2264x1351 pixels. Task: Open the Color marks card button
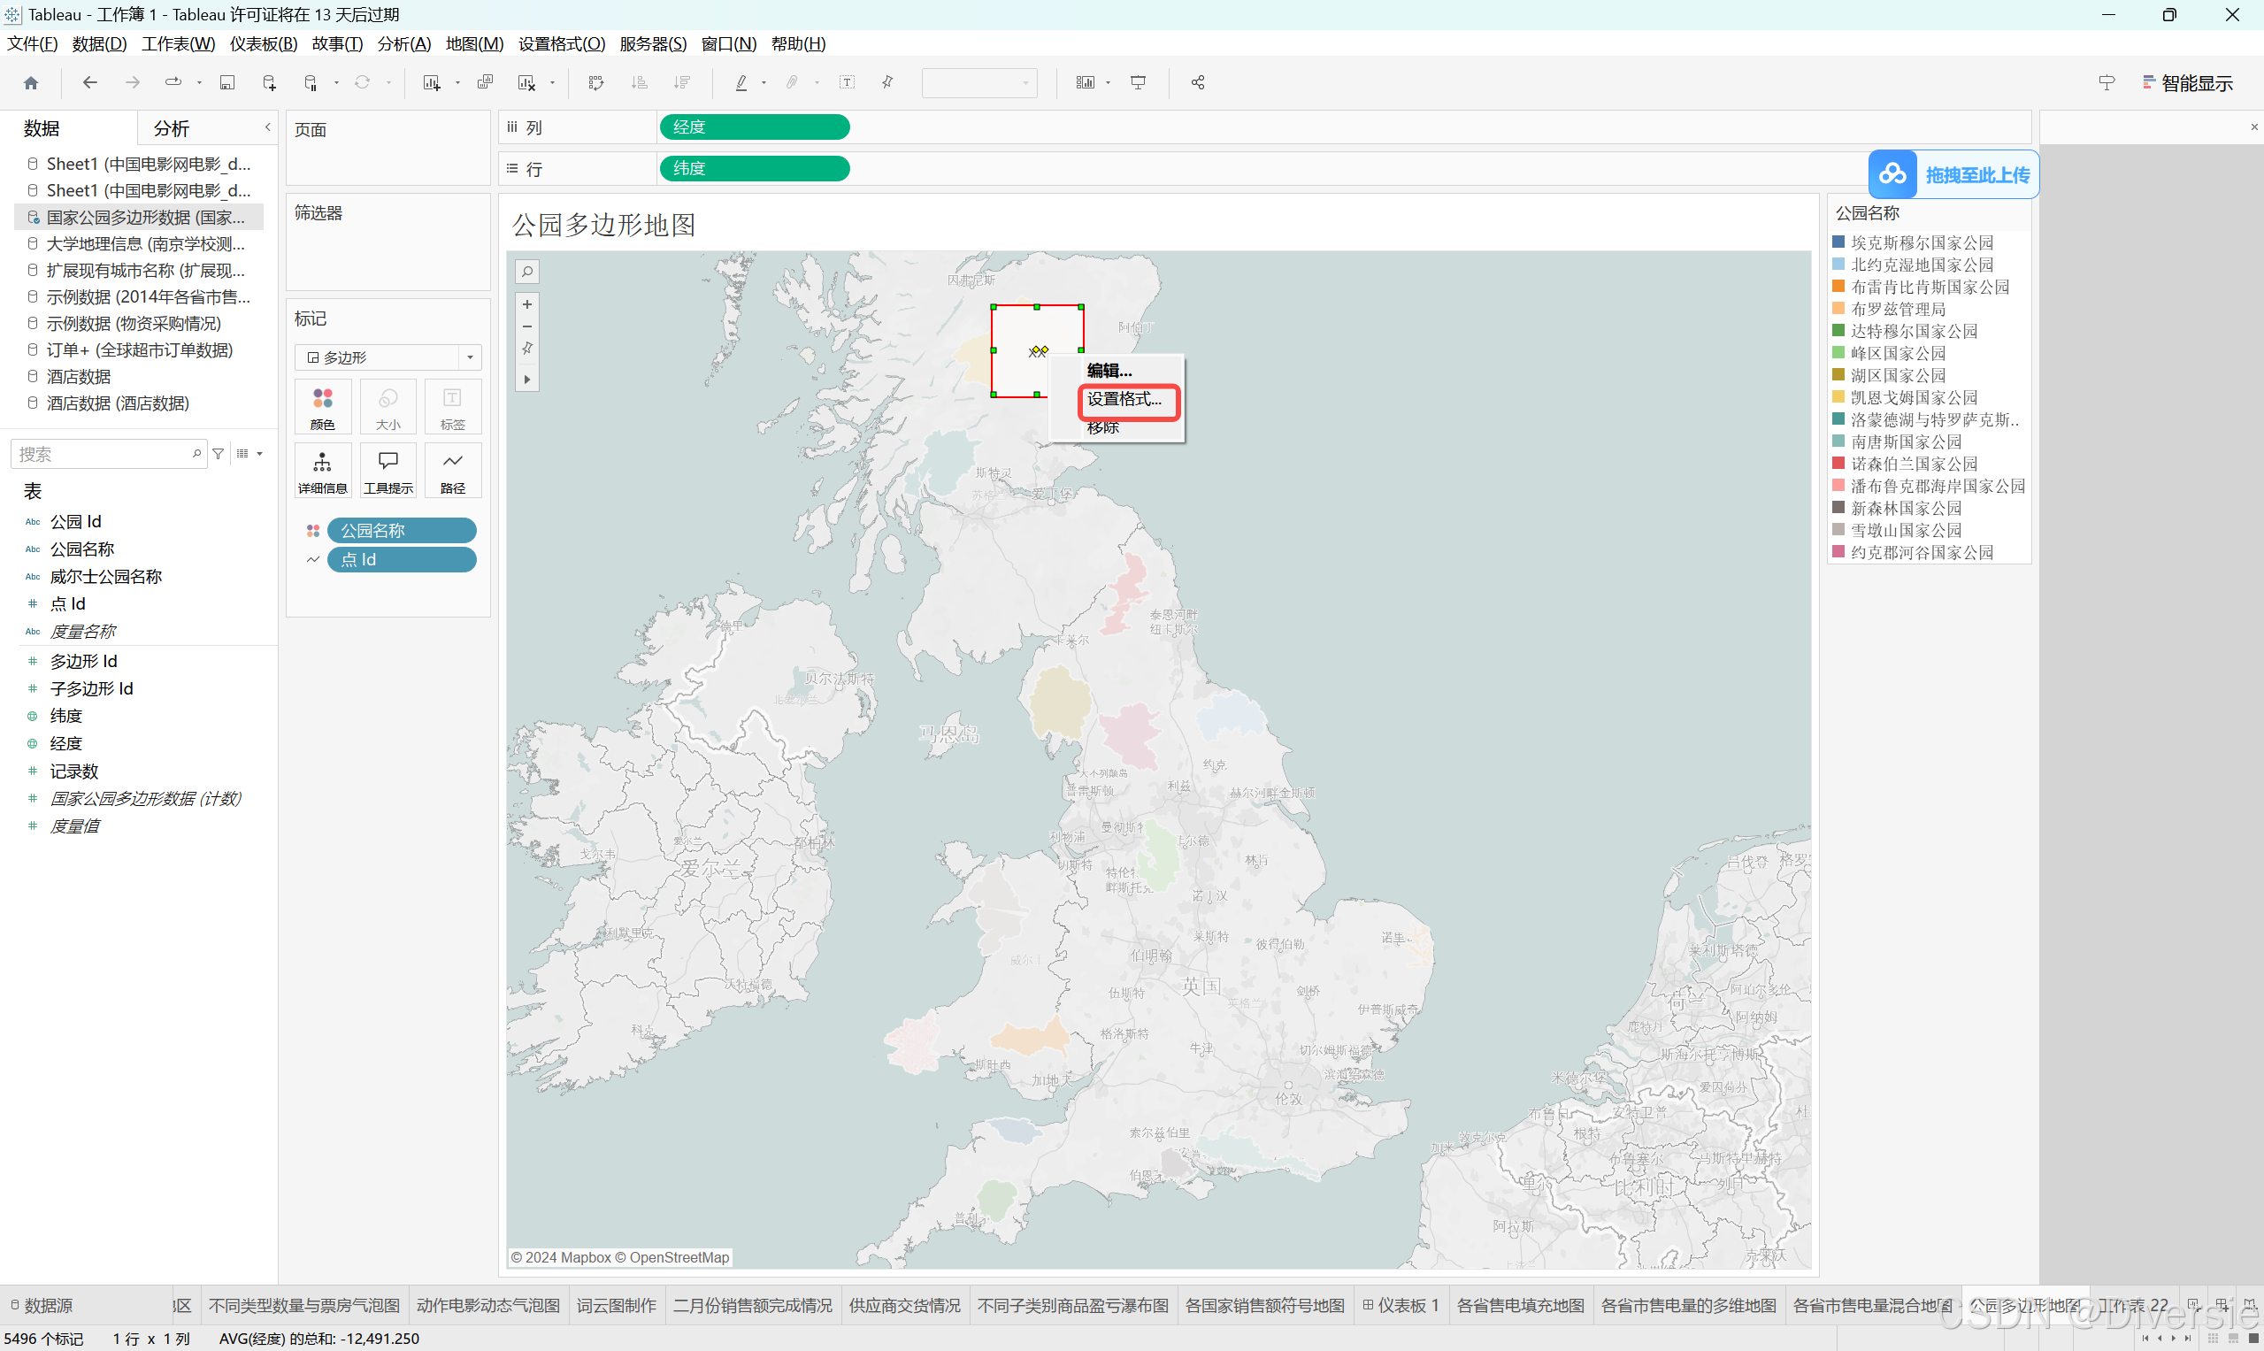[x=322, y=406]
